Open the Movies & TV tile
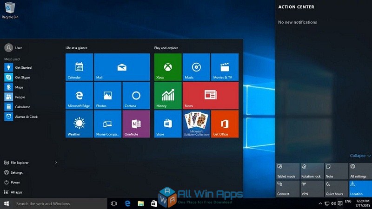Image resolution: width=372 pixels, height=209 pixels. (x=225, y=67)
